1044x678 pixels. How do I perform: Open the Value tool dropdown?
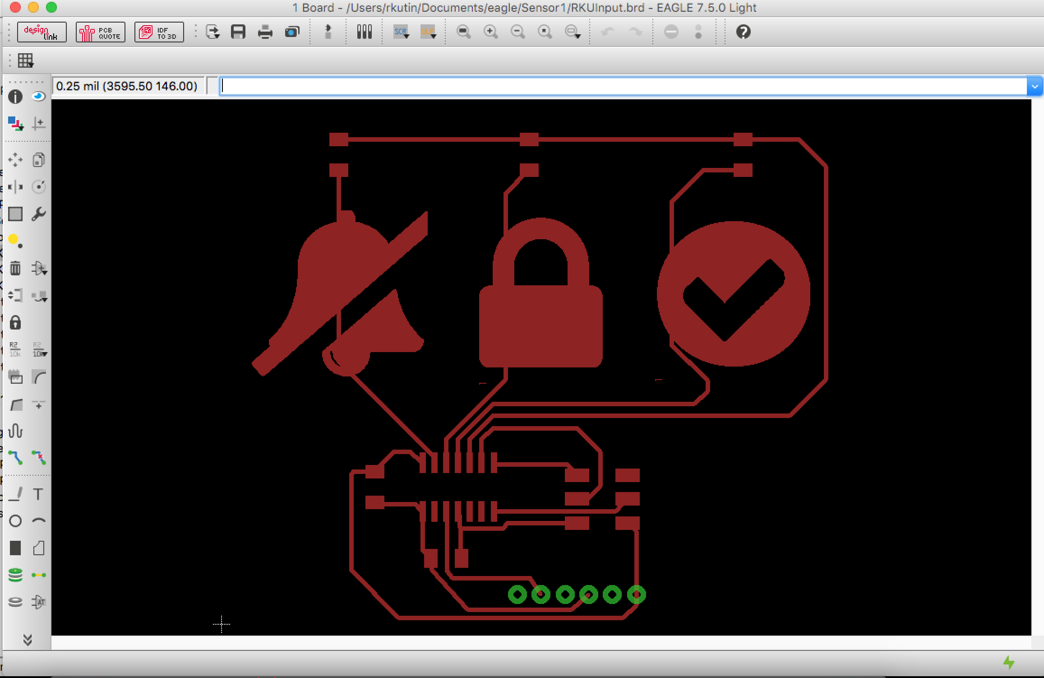(40, 349)
